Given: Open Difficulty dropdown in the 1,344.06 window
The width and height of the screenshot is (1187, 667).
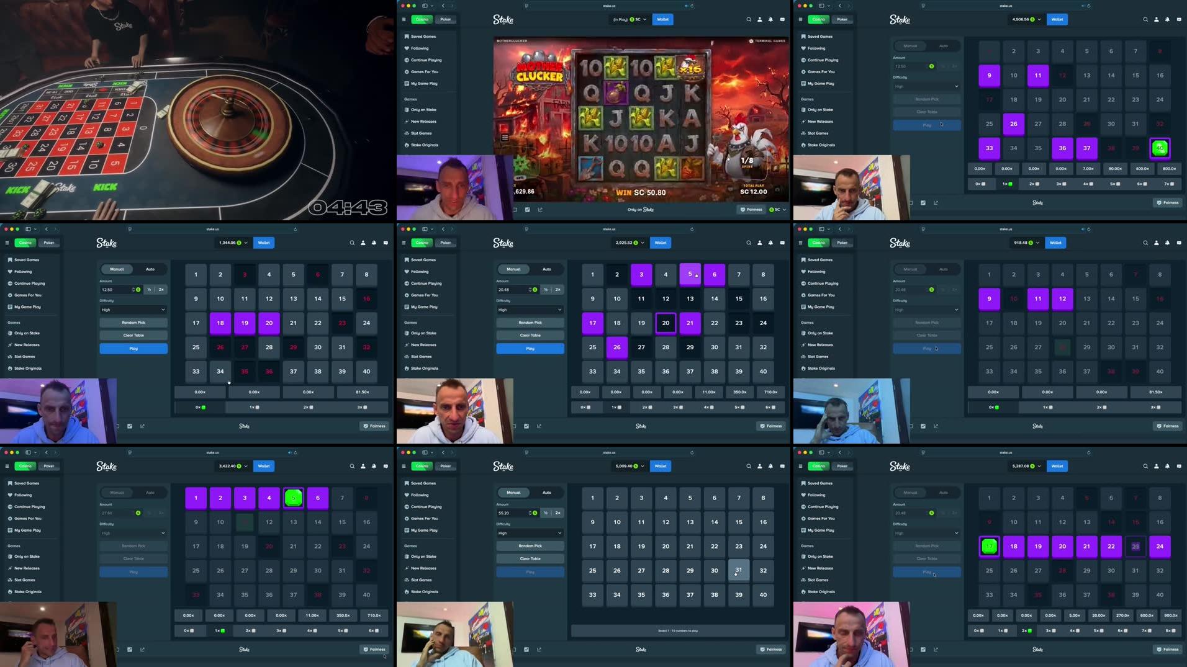Looking at the screenshot, I should tap(133, 310).
